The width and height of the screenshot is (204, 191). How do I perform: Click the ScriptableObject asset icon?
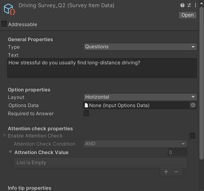(9, 9)
